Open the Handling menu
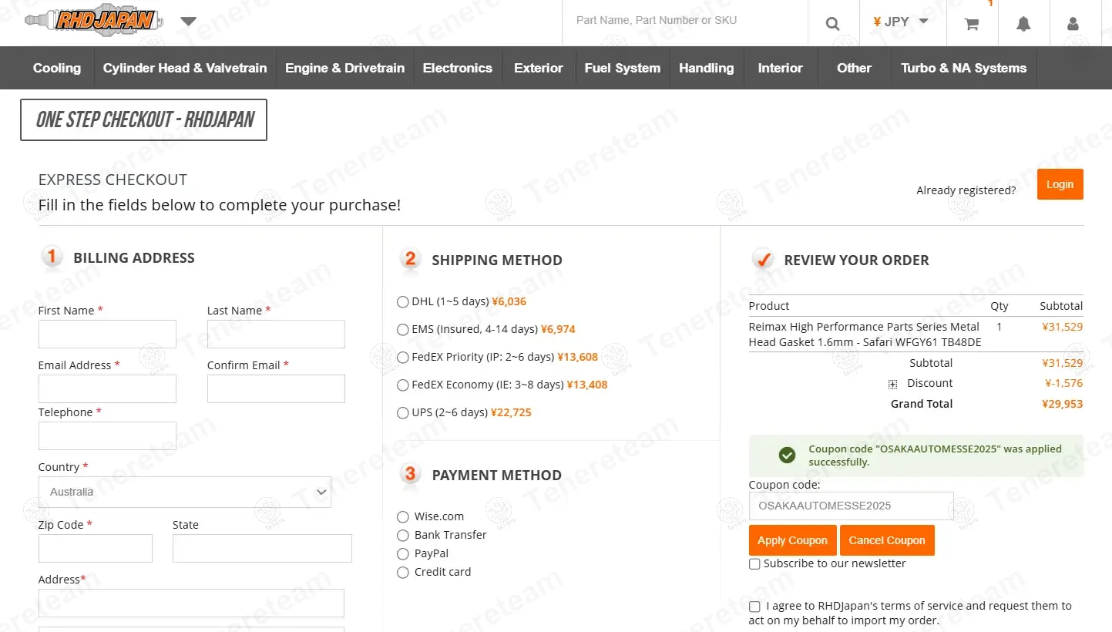 [x=707, y=68]
